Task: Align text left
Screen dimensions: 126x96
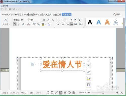Action: point(59,24)
